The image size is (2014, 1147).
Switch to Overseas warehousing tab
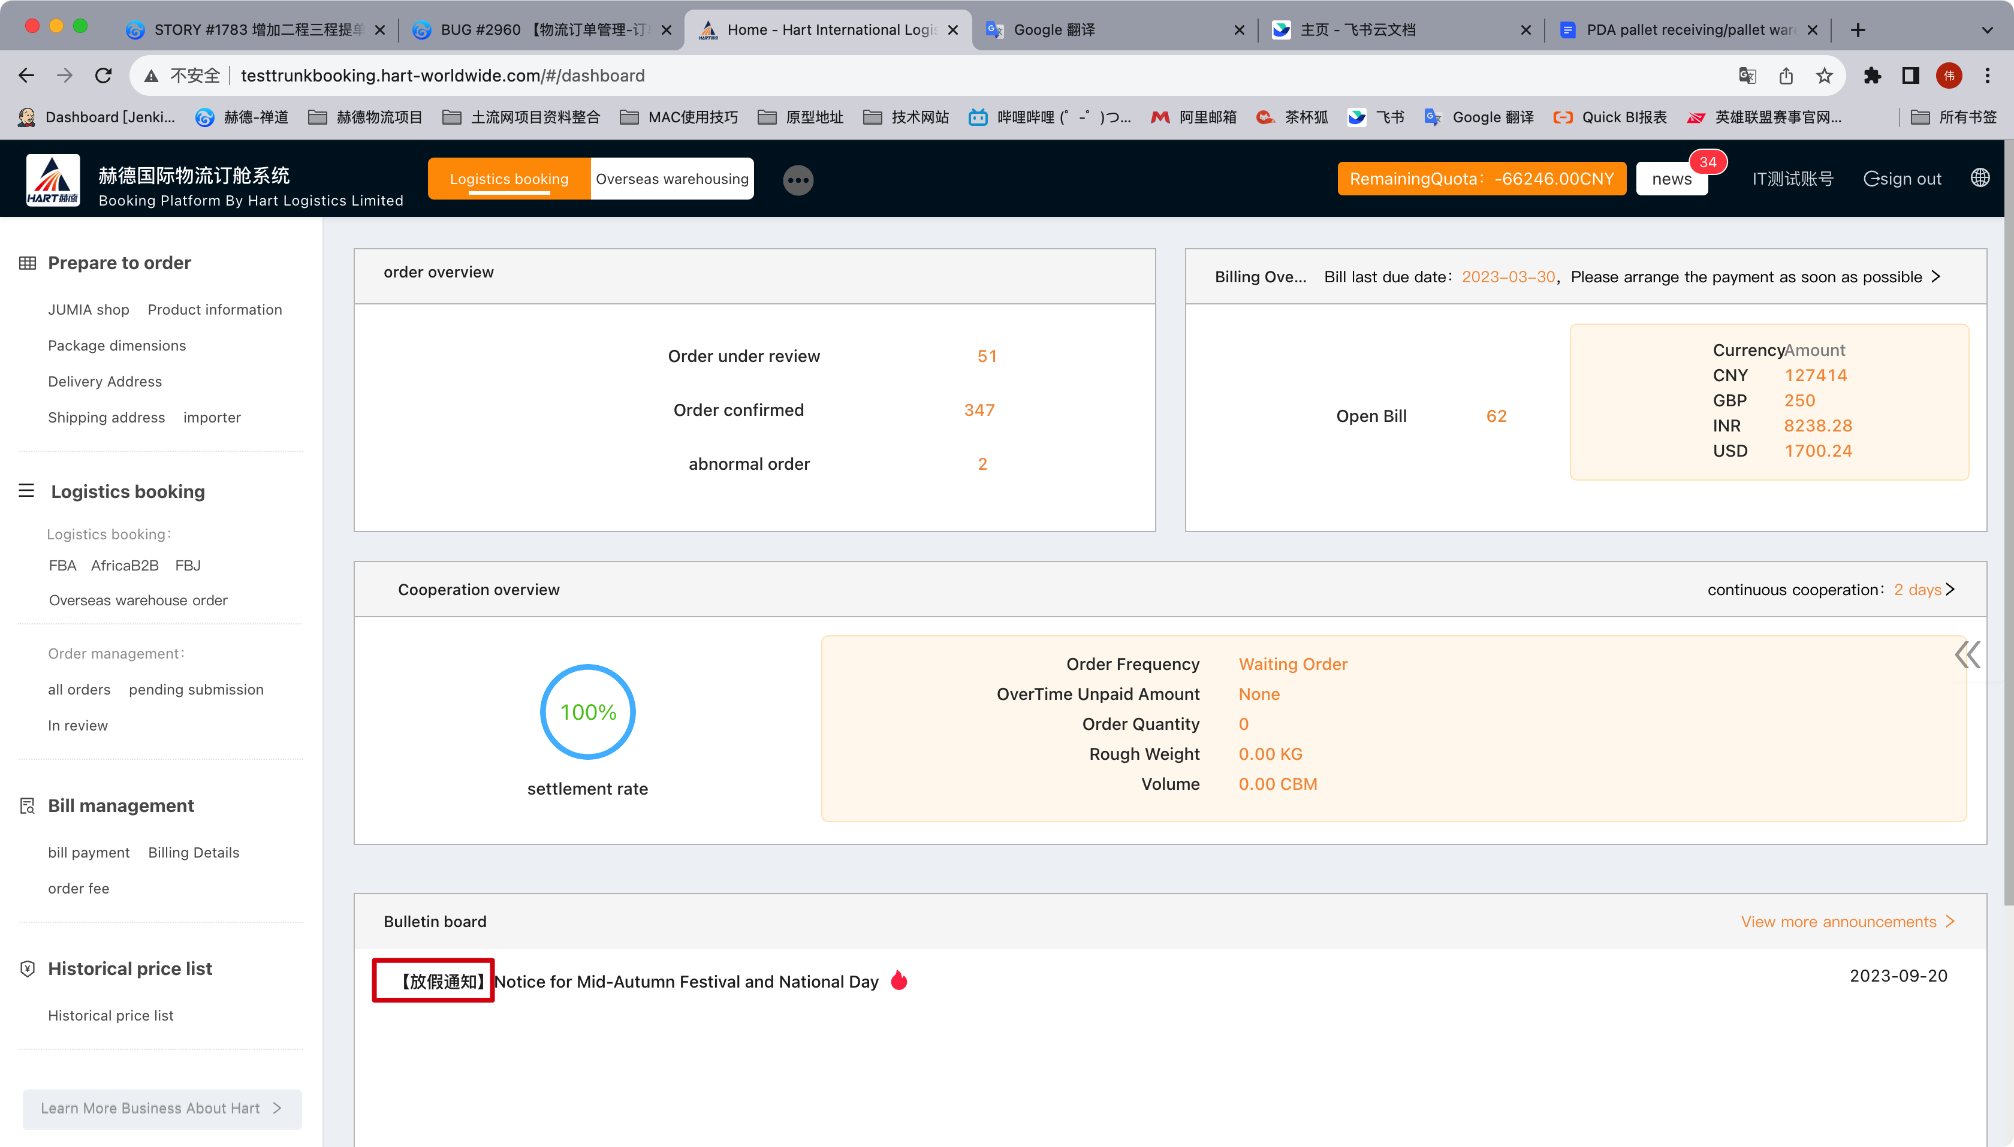tap(671, 179)
